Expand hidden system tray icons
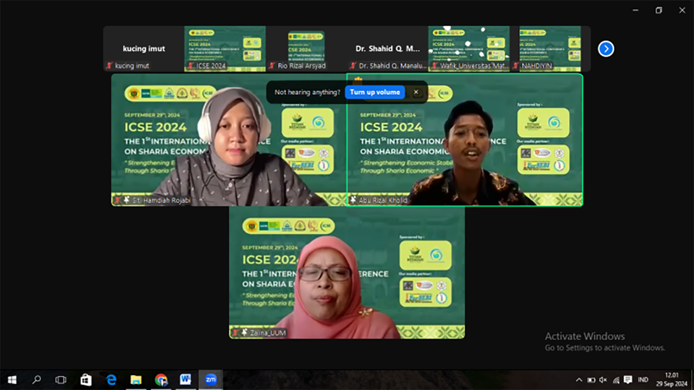 [579, 380]
